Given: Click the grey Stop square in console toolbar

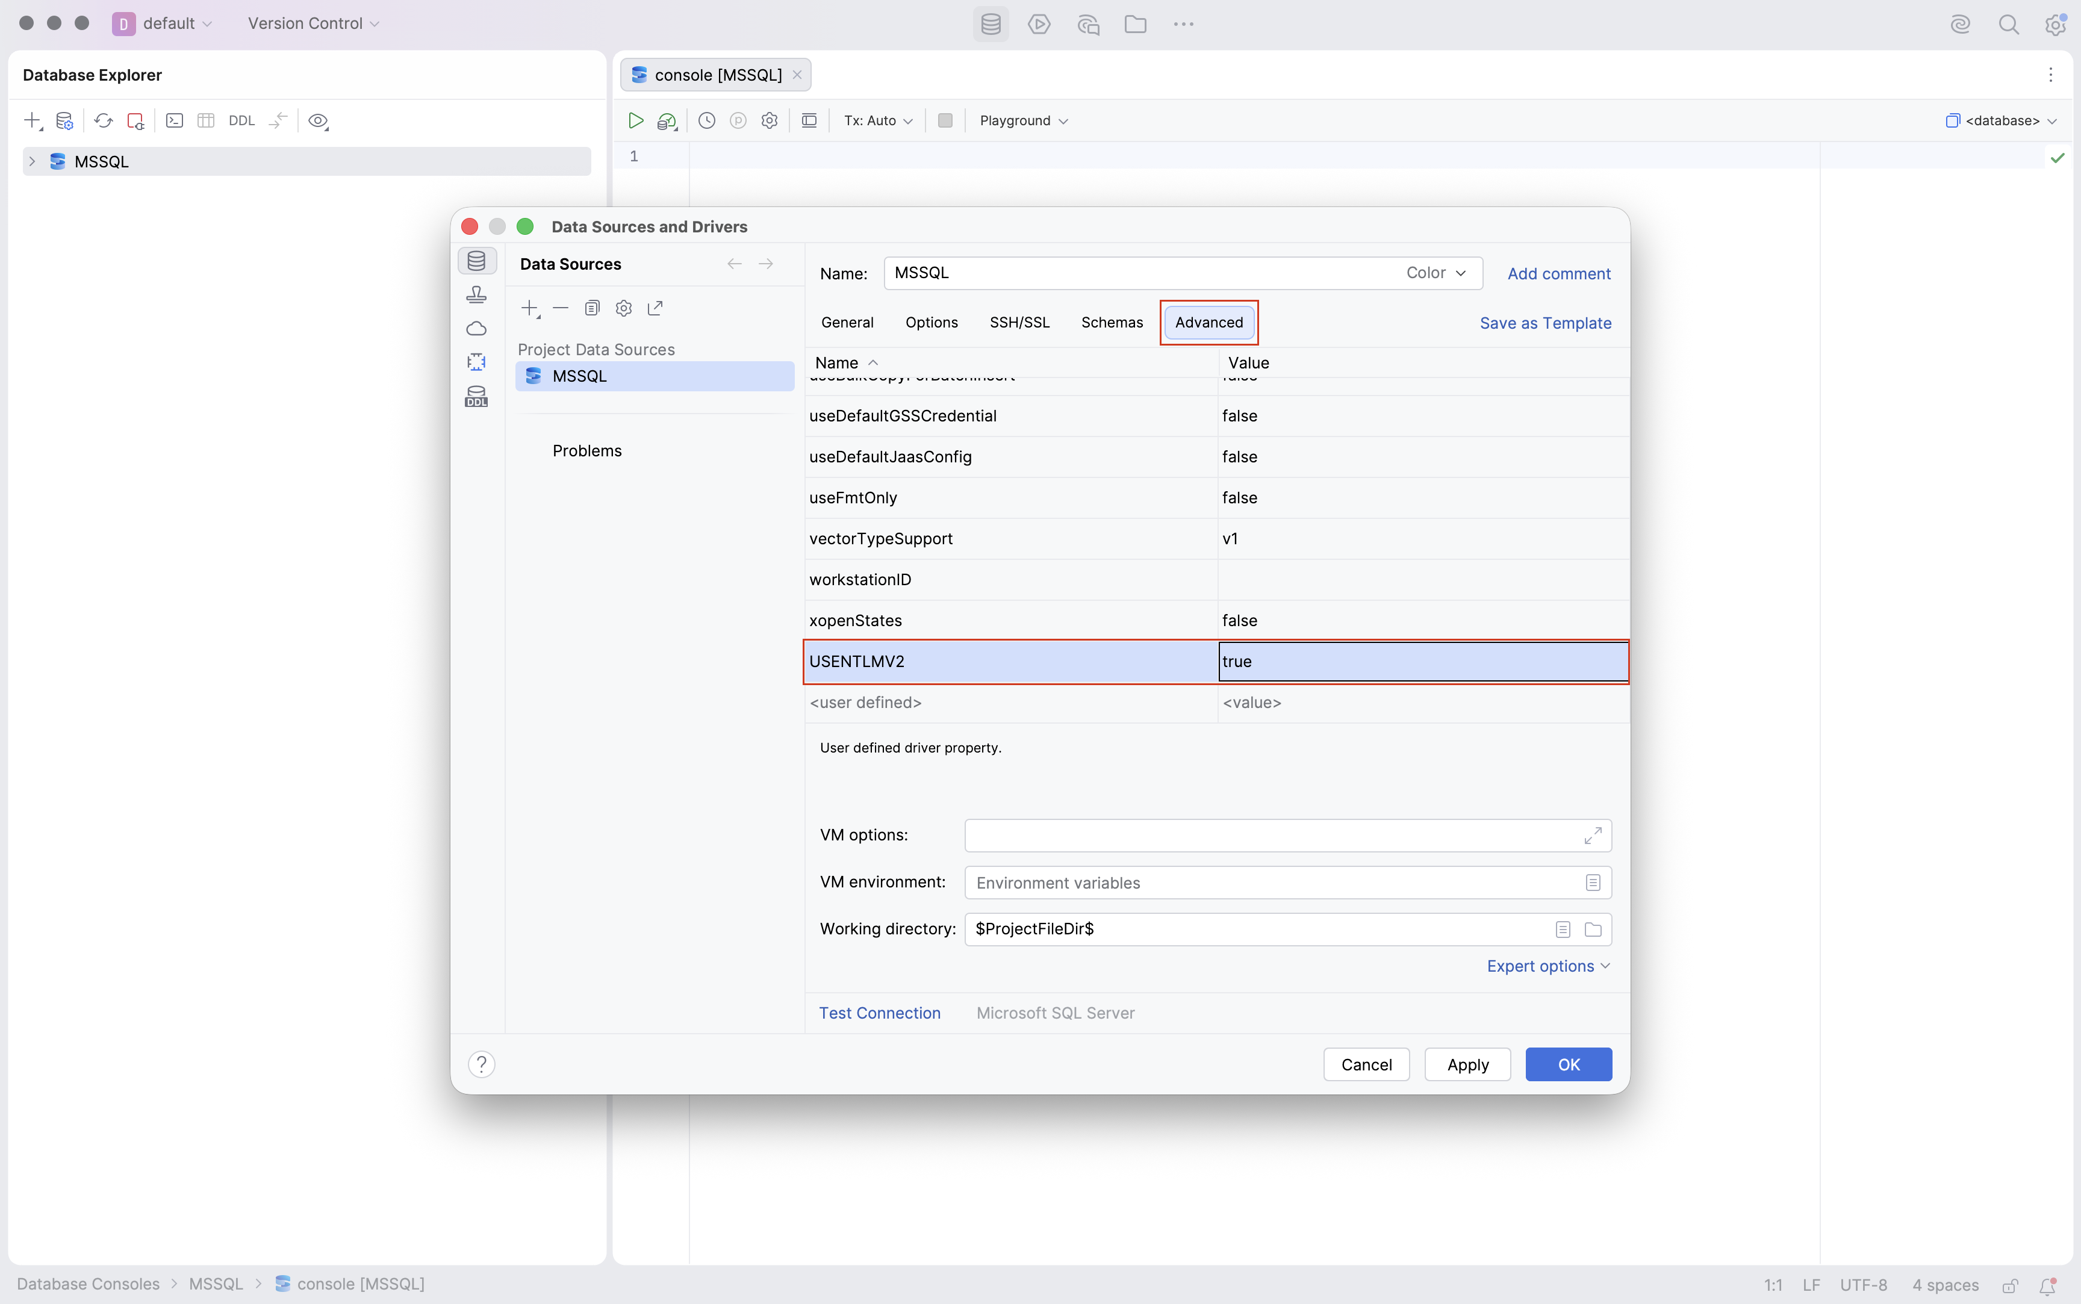Looking at the screenshot, I should (945, 121).
